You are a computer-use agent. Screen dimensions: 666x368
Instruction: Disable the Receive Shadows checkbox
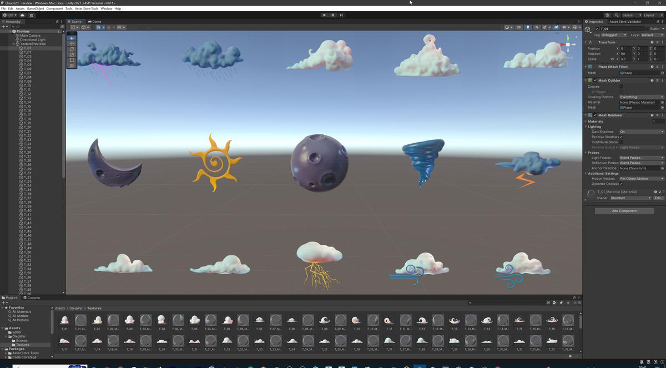tap(622, 137)
